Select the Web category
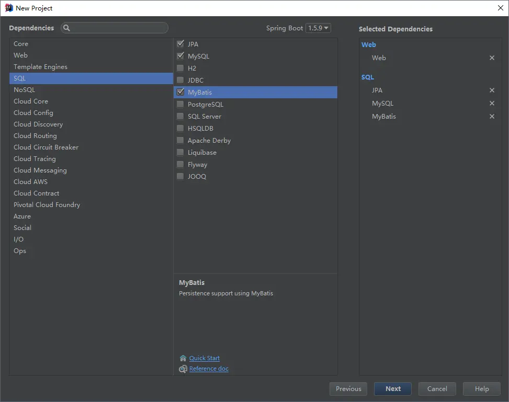 [x=91, y=55]
